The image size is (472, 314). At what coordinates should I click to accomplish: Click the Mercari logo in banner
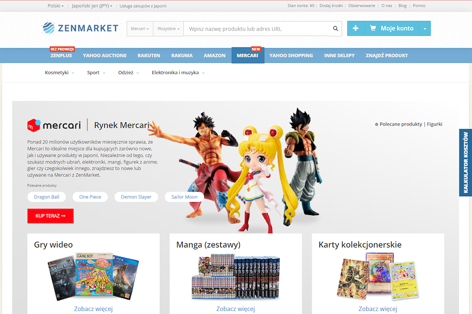point(54,125)
